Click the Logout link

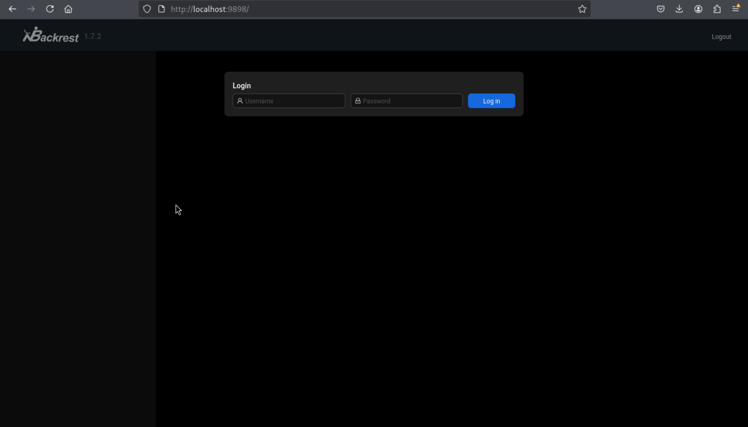coord(721,37)
